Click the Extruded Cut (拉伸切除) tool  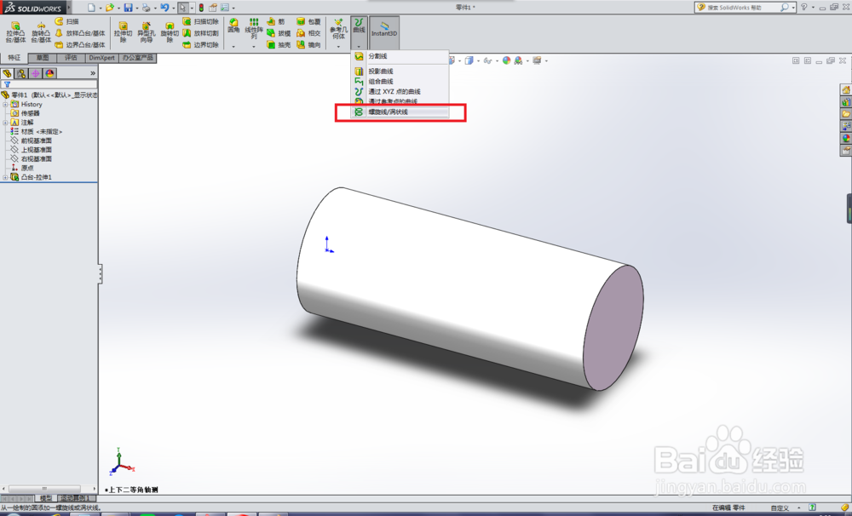pos(124,32)
